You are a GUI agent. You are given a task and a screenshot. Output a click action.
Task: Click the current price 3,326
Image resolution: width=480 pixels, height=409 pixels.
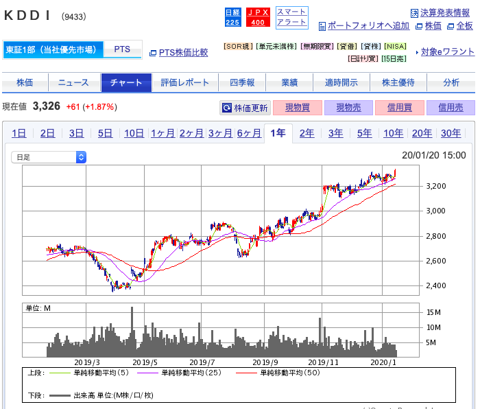[x=47, y=106]
